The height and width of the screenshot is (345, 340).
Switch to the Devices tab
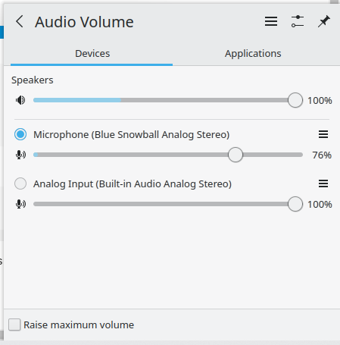pyautogui.click(x=92, y=54)
